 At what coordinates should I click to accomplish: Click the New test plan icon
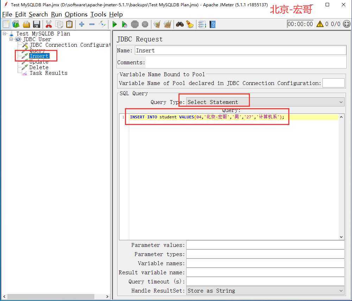tap(6, 24)
